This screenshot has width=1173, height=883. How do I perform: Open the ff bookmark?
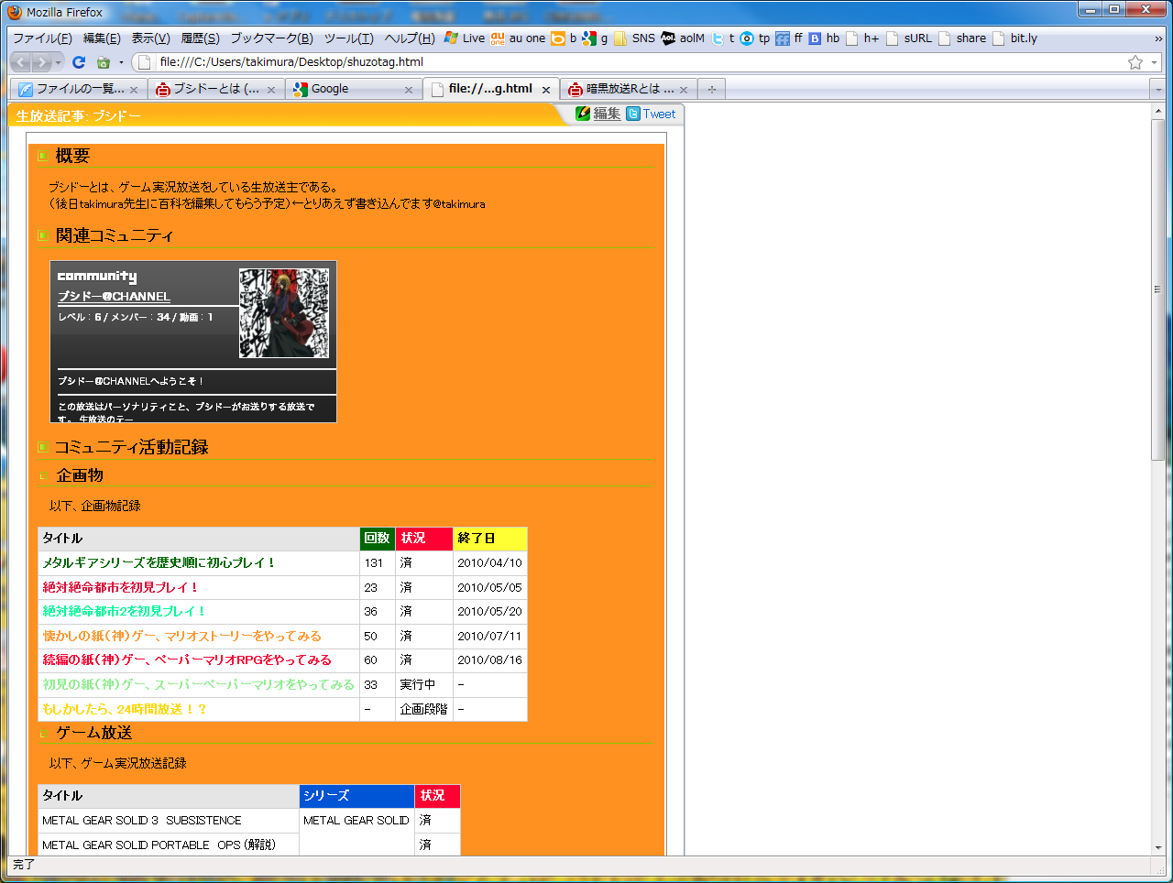tap(789, 38)
